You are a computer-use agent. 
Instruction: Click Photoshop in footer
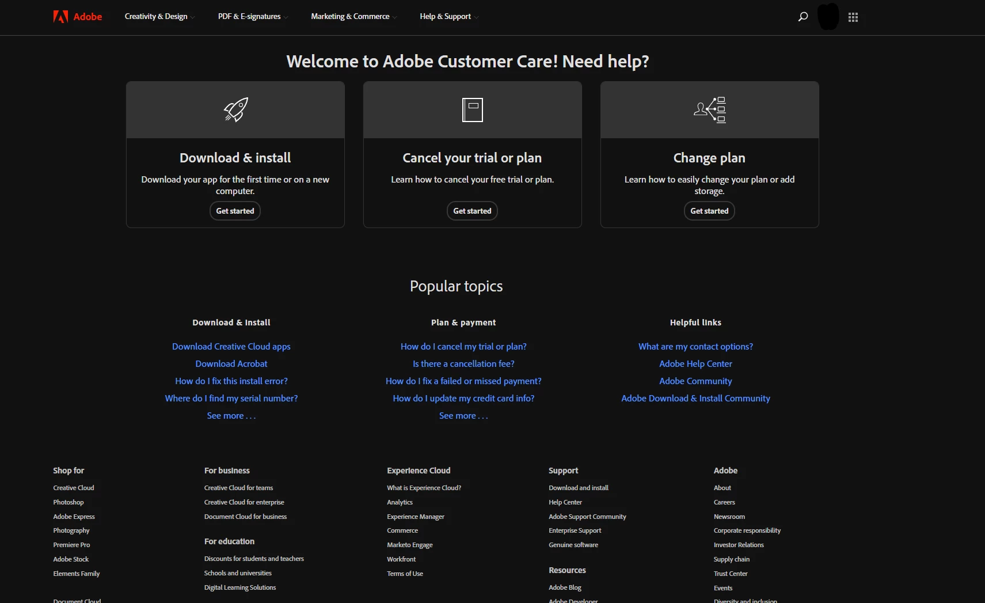point(69,502)
